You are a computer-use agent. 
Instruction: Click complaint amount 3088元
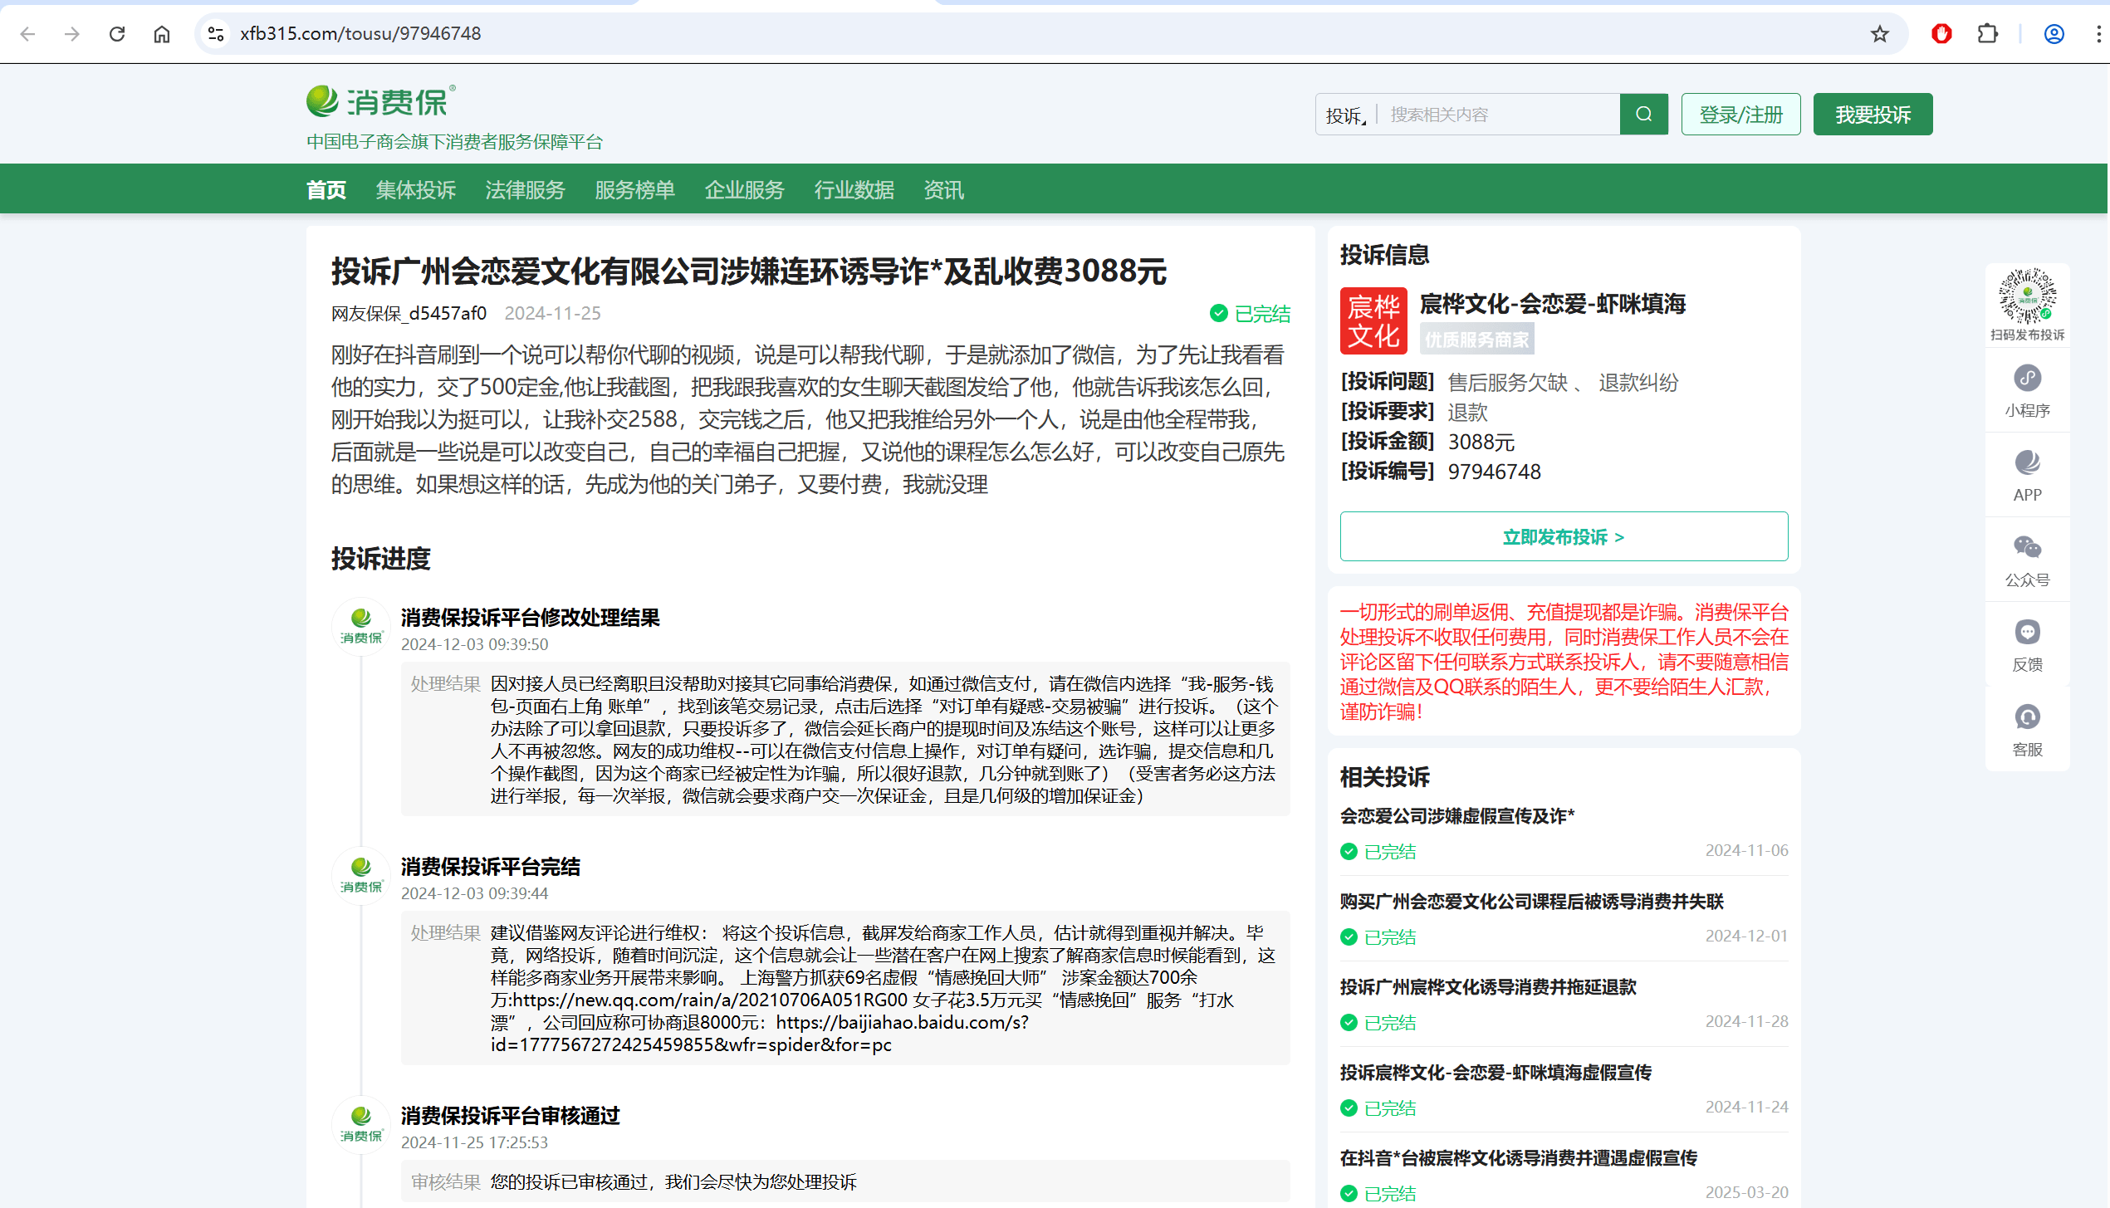(x=1481, y=442)
